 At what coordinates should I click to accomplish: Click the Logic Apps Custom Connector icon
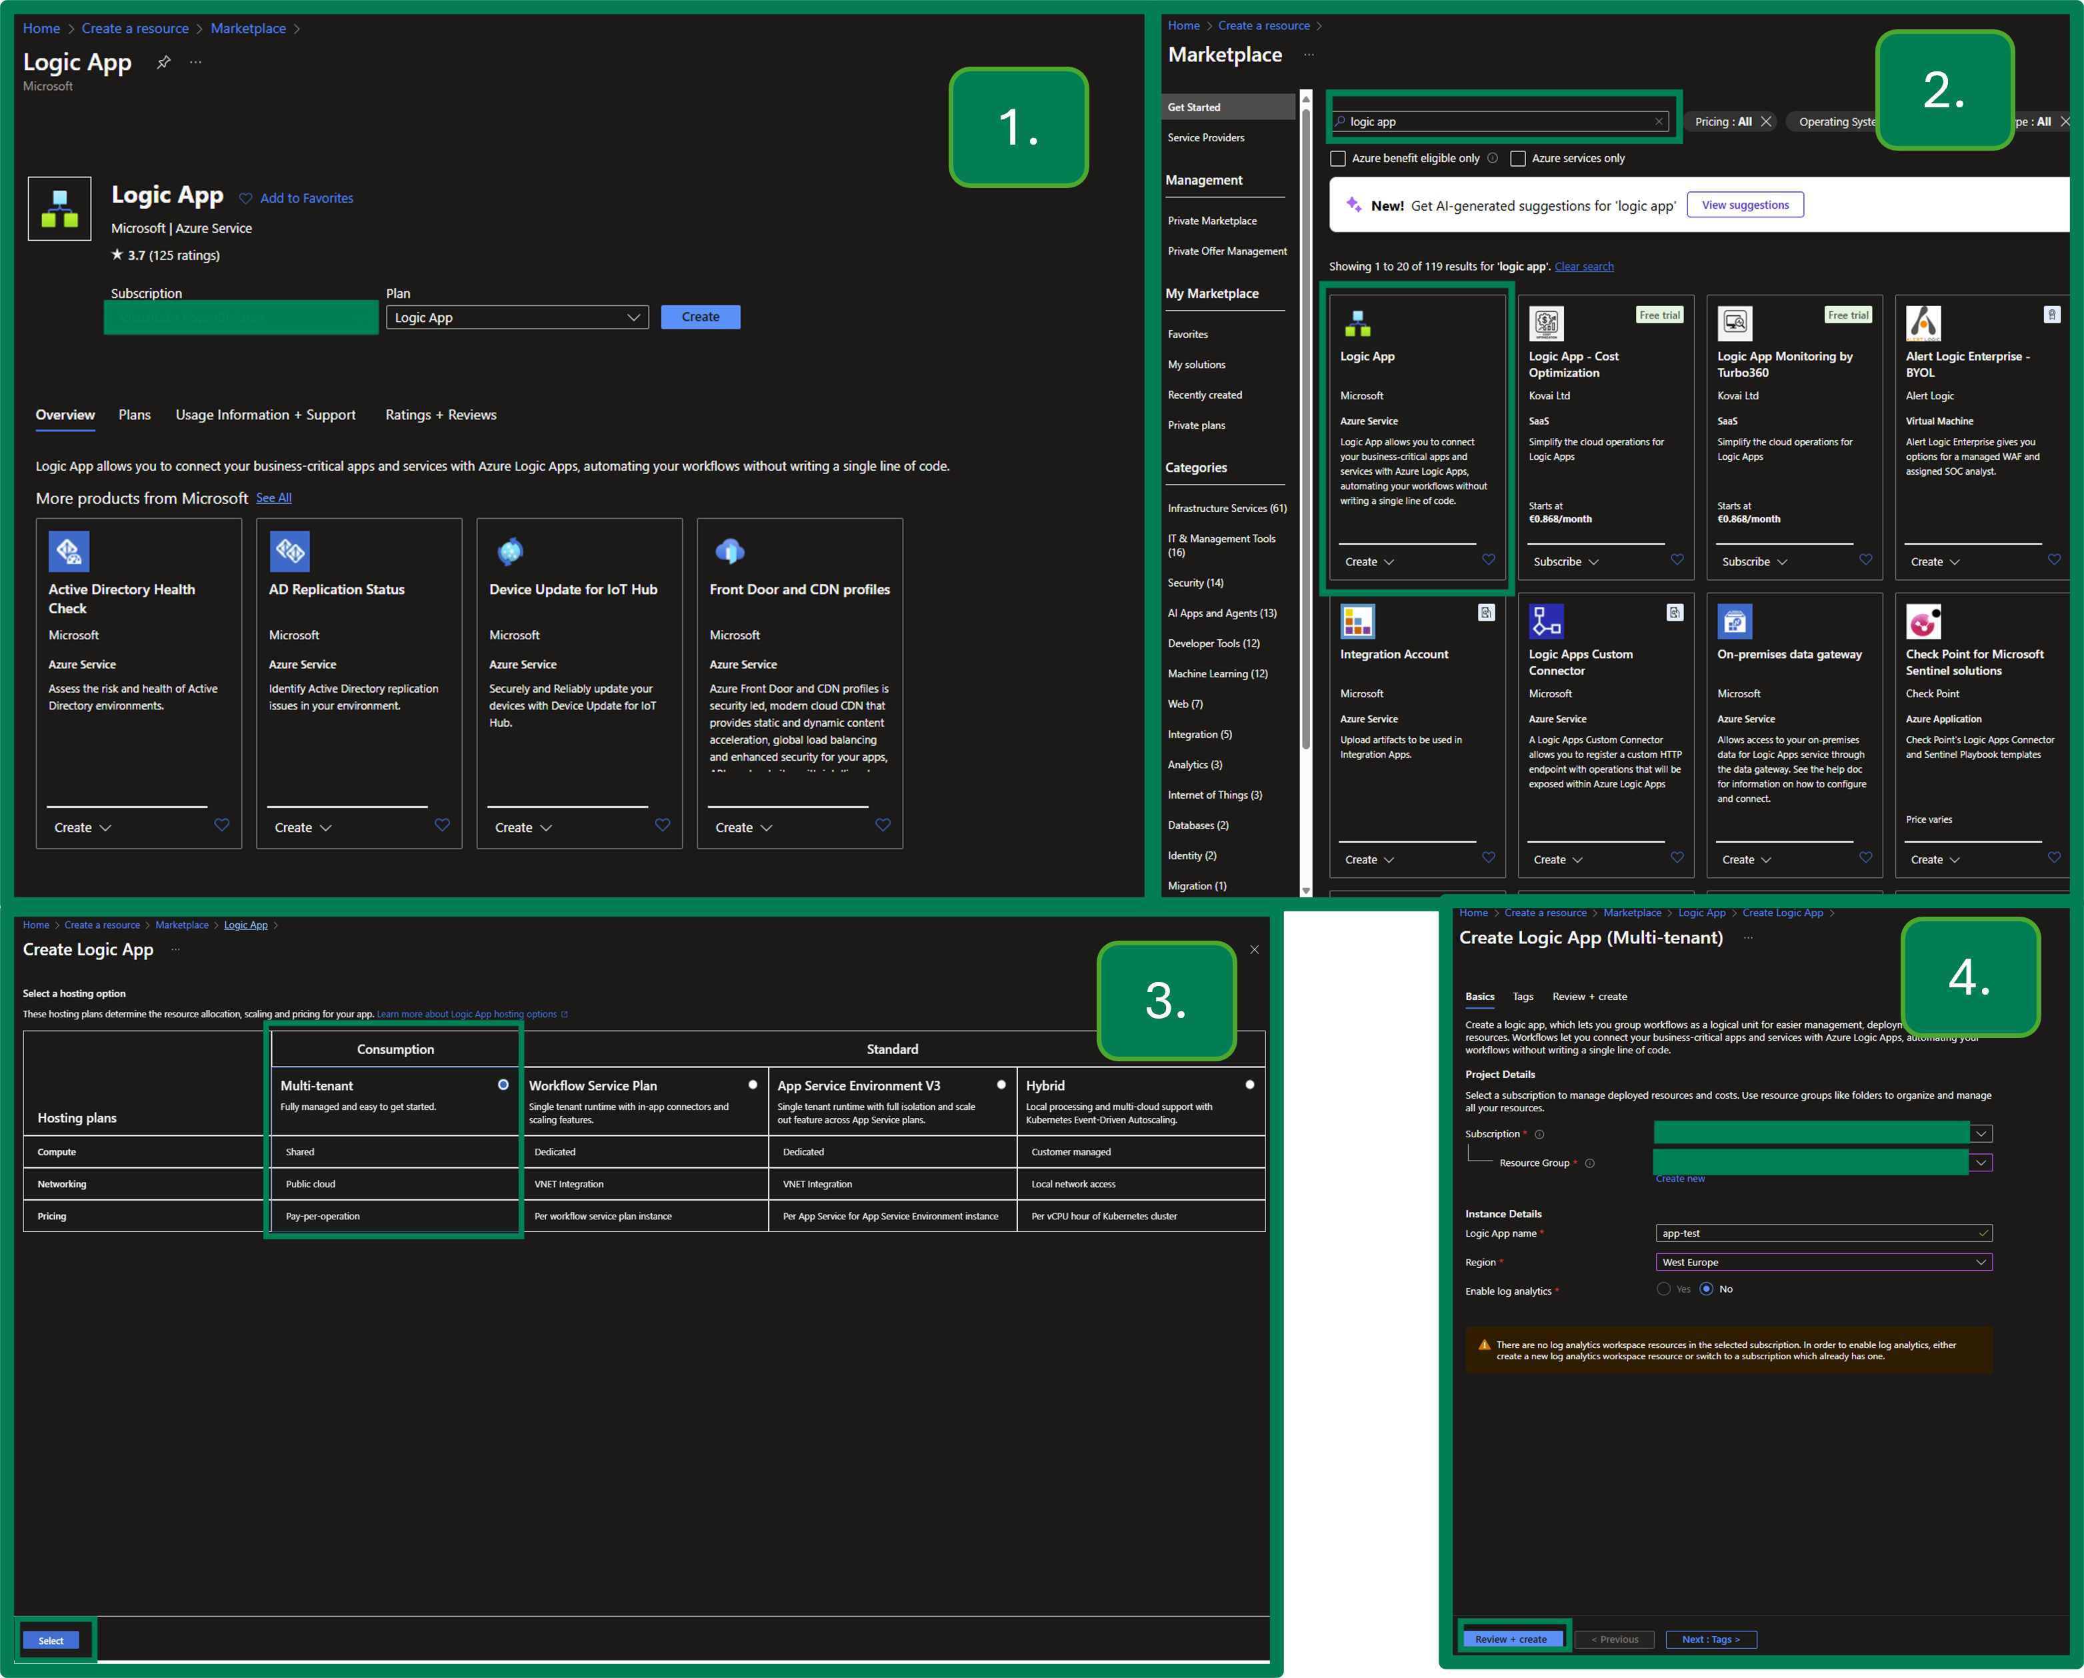1545,621
